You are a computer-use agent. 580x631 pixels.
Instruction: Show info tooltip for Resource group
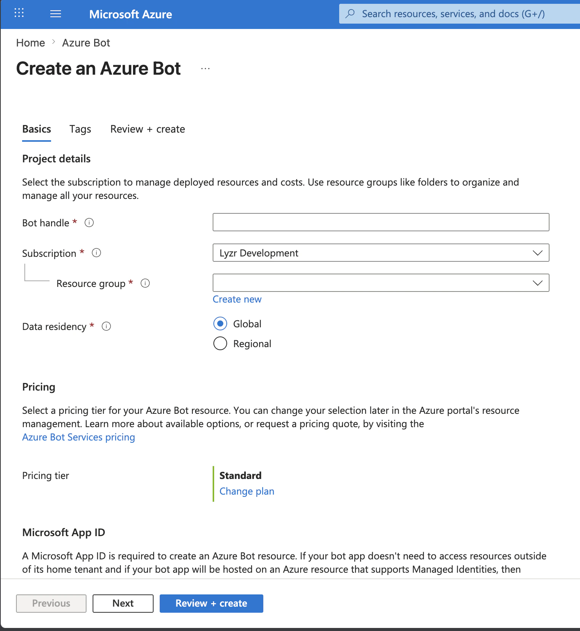click(x=145, y=283)
